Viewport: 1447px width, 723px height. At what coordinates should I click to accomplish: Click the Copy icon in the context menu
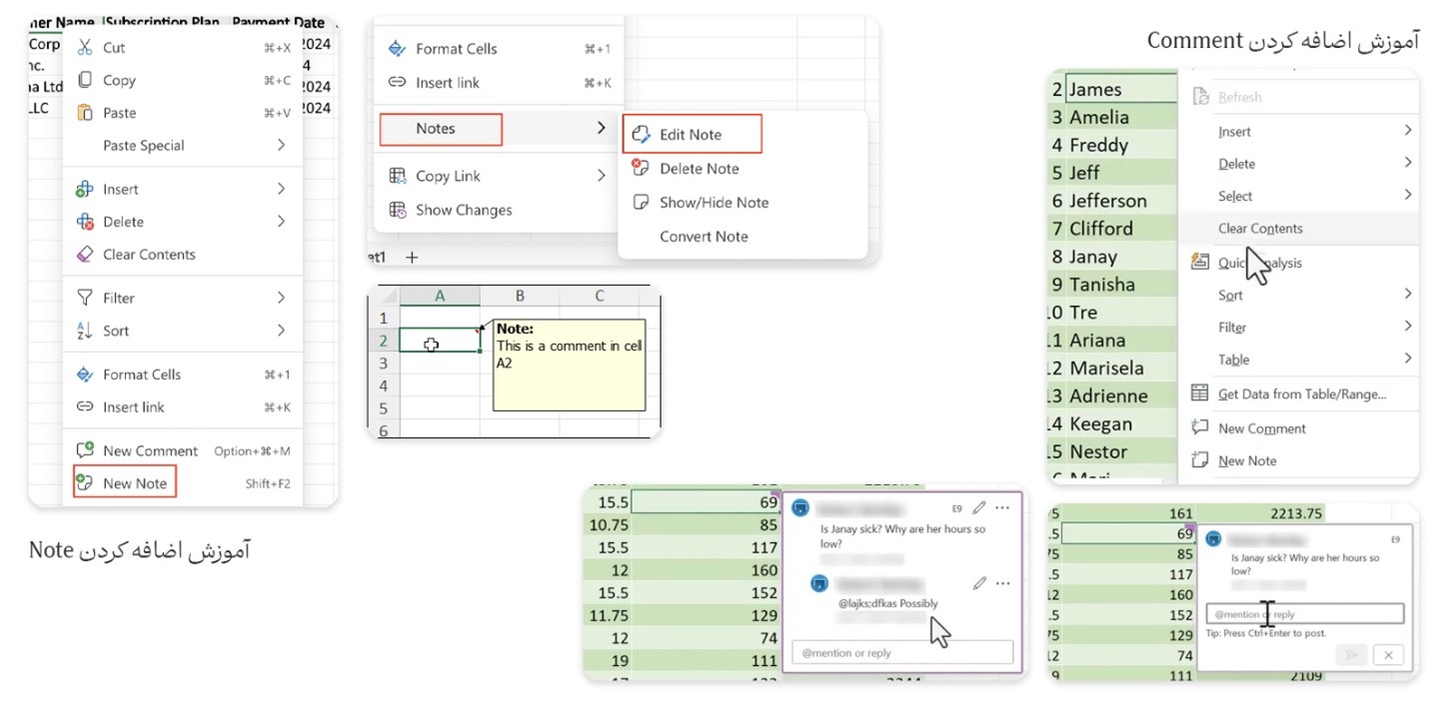tap(85, 81)
